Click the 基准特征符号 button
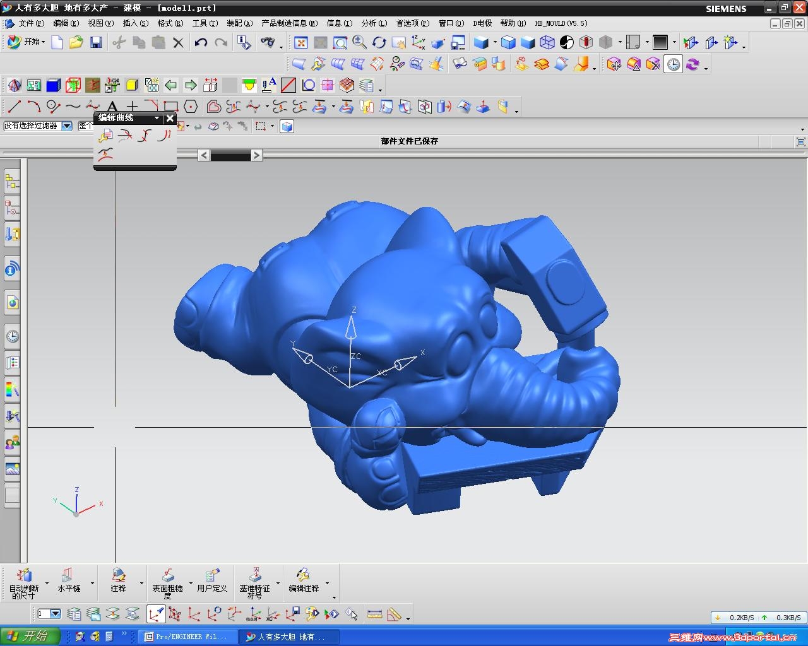808x646 pixels. (254, 584)
